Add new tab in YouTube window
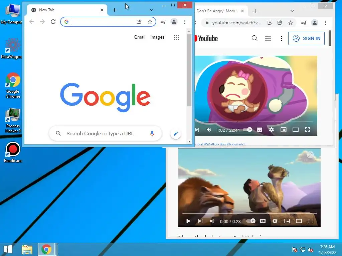342x256 pixels. click(x=255, y=11)
